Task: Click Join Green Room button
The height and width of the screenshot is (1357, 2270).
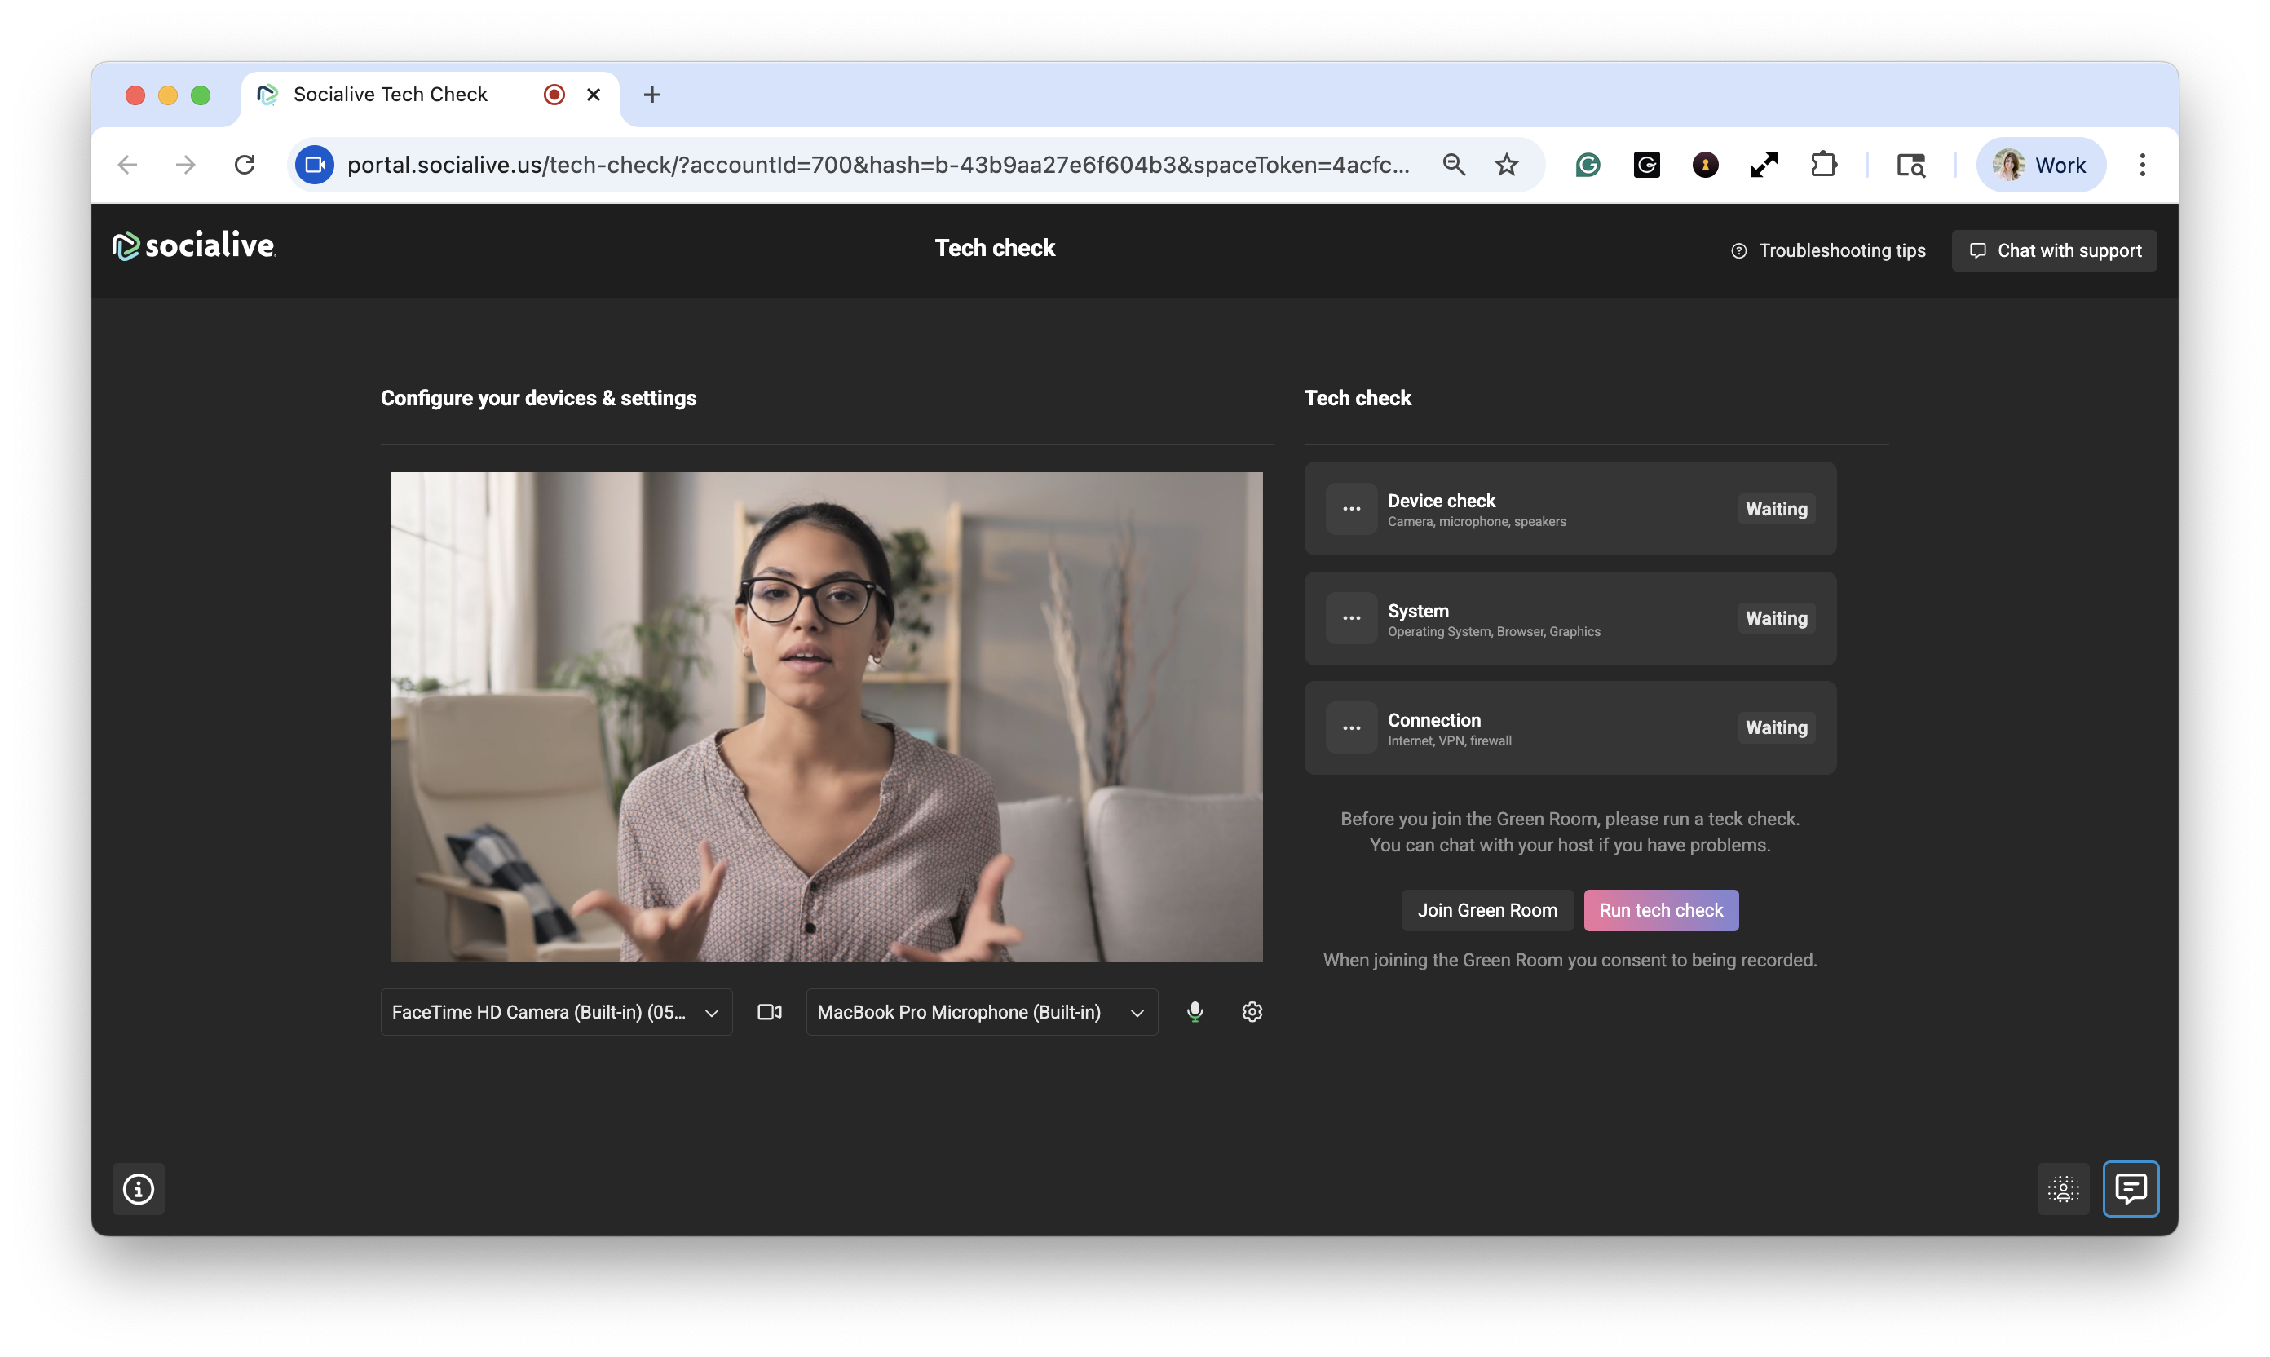Action: pos(1486,910)
